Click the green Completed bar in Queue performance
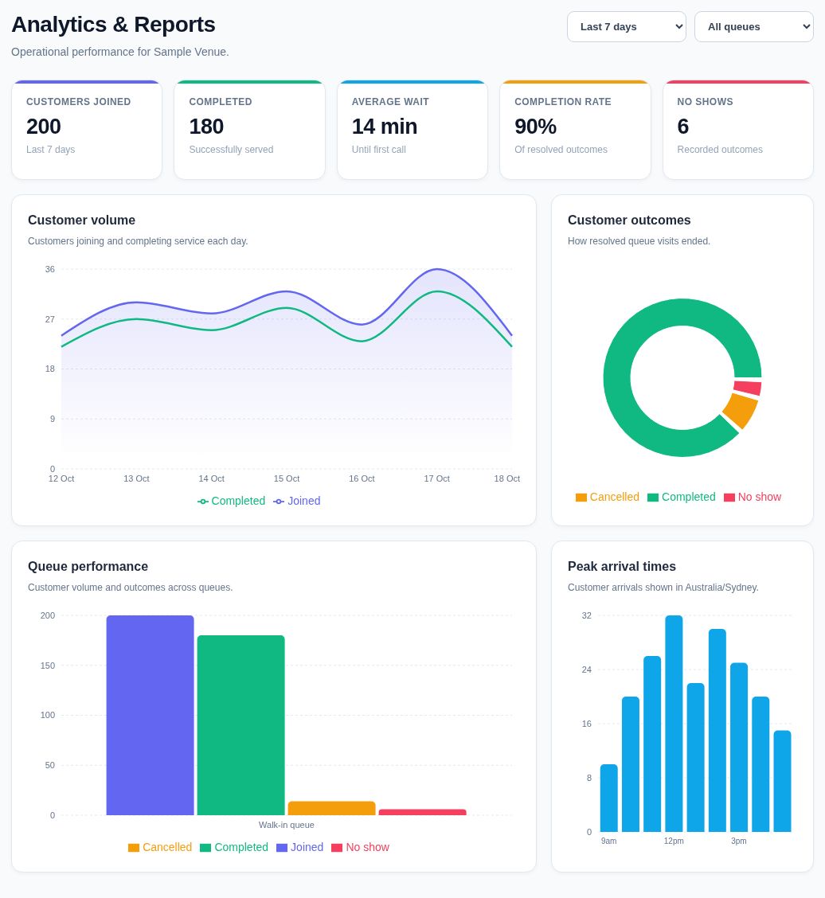825x898 pixels. click(240, 725)
